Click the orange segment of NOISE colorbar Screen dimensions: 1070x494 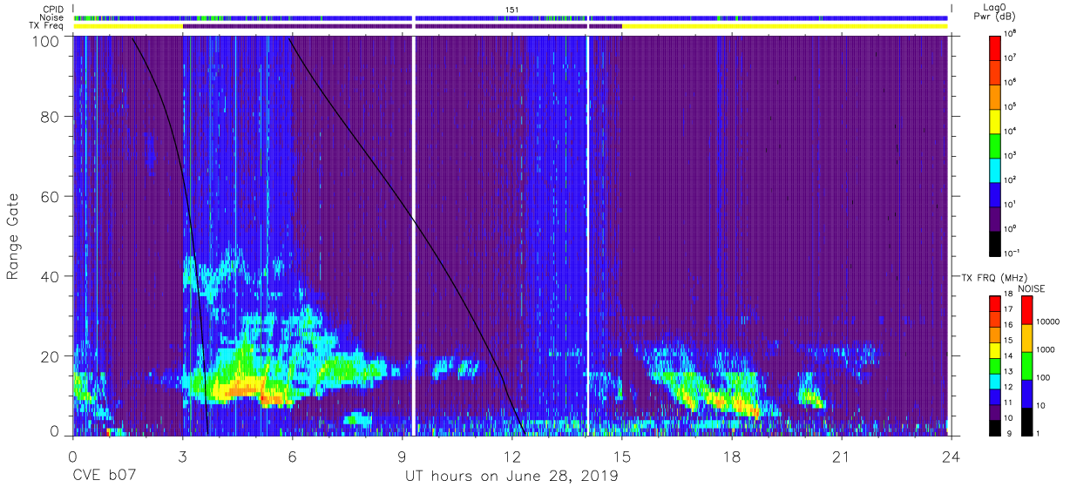[x=1028, y=336]
